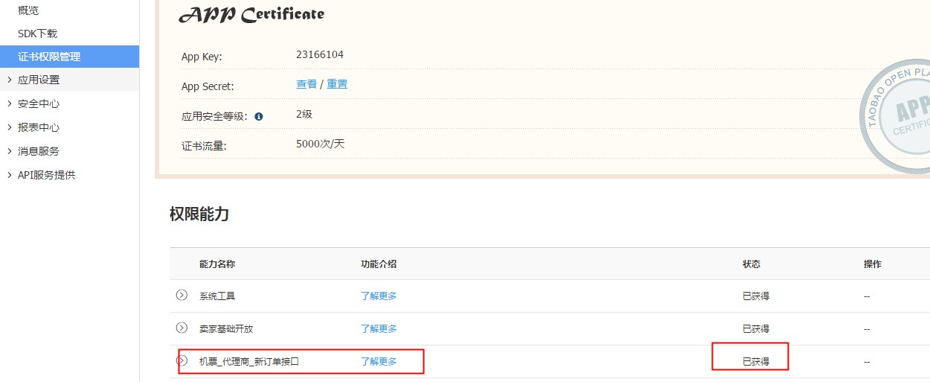Image resolution: width=930 pixels, height=382 pixels.
Task: Click the 状态 column header
Action: pyautogui.click(x=751, y=264)
